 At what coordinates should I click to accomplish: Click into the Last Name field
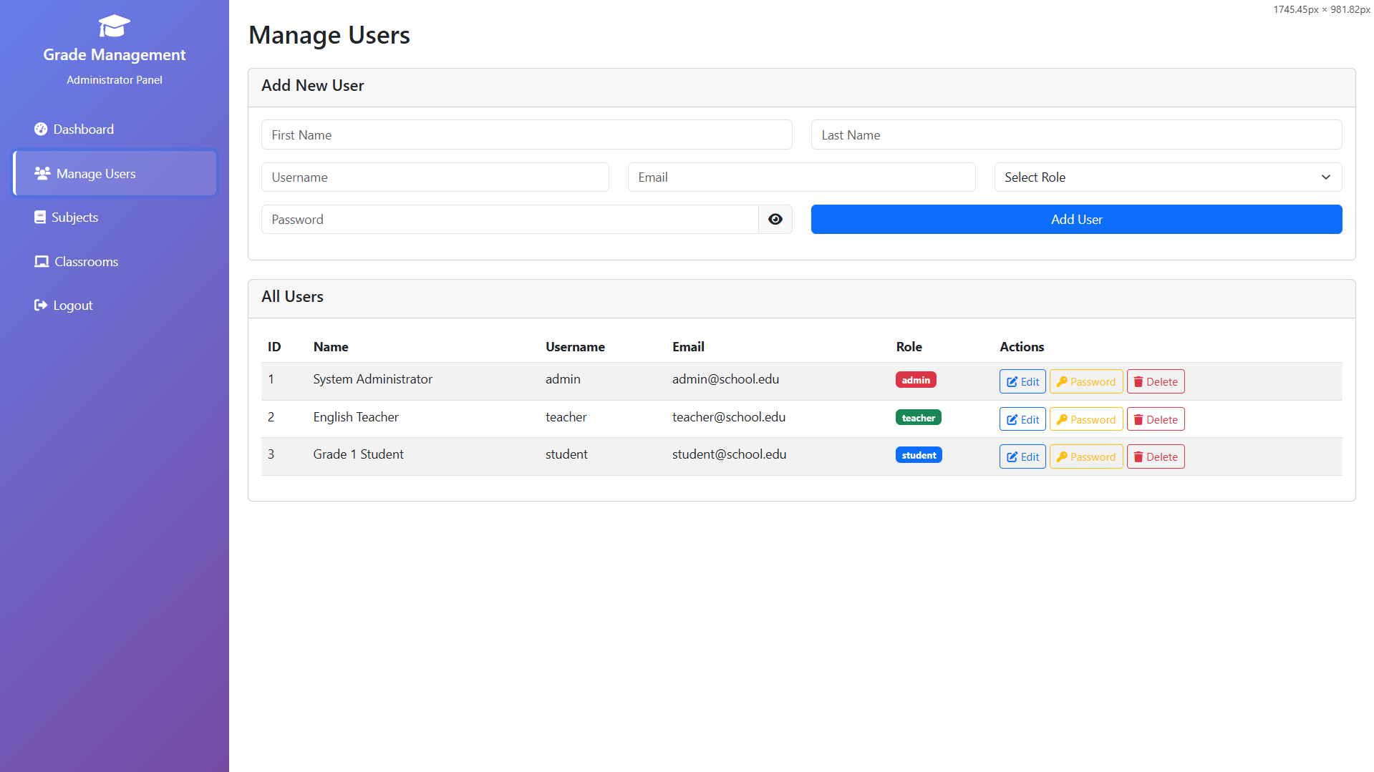[x=1075, y=135]
